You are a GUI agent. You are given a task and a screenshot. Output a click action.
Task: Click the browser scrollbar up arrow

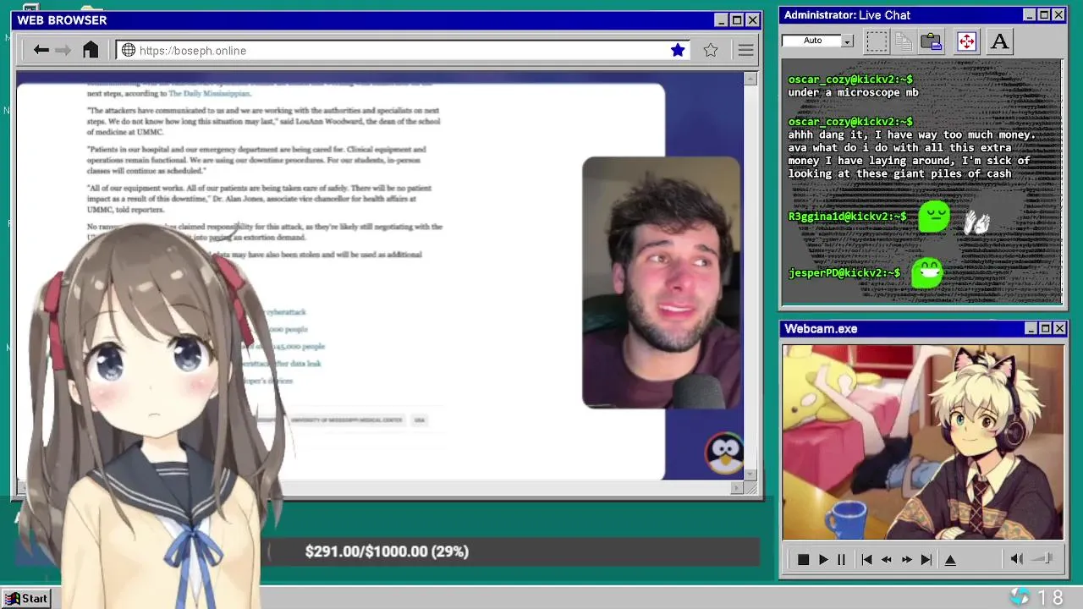pos(750,79)
